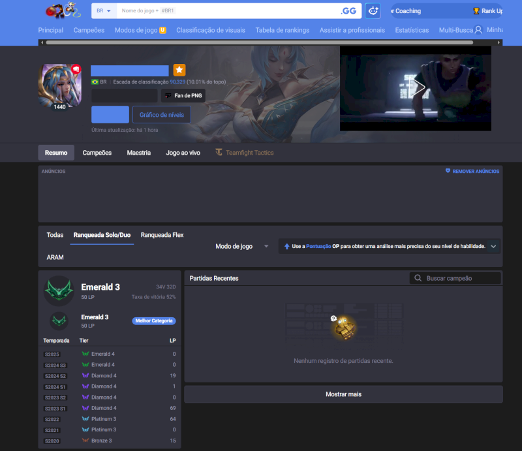This screenshot has height=451, width=522.
Task: Expand the Pontuação OP notice chevron
Action: (x=493, y=247)
